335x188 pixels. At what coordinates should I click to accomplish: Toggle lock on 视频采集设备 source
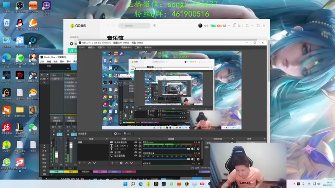[140, 142]
